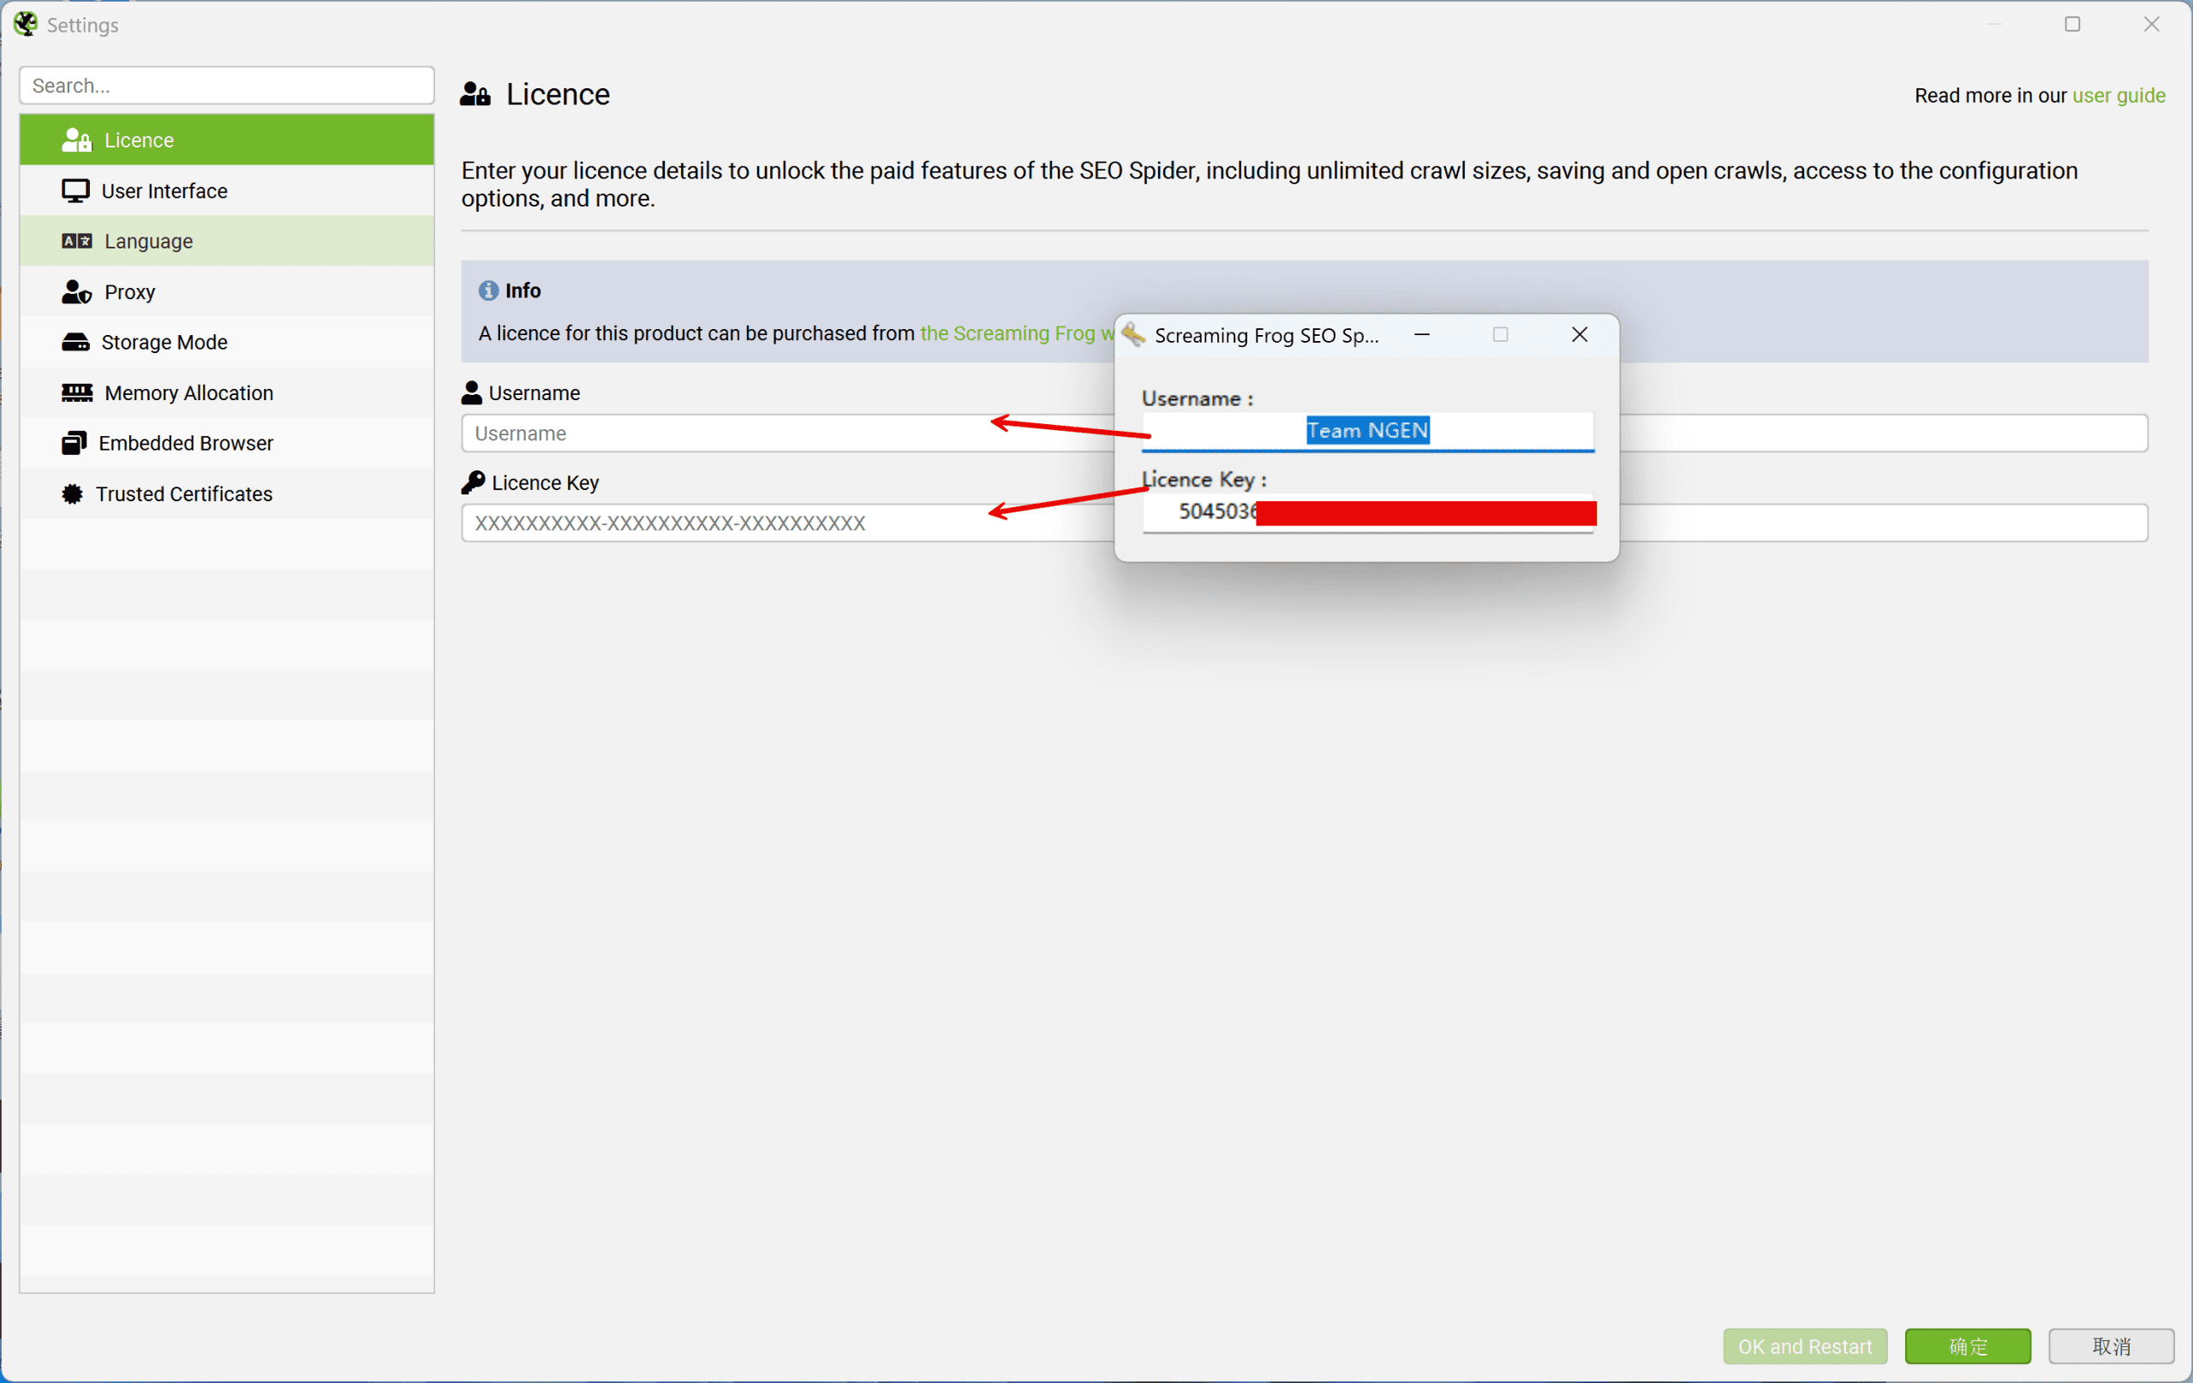This screenshot has width=2193, height=1383.
Task: Open the user guide link
Action: coord(2118,96)
